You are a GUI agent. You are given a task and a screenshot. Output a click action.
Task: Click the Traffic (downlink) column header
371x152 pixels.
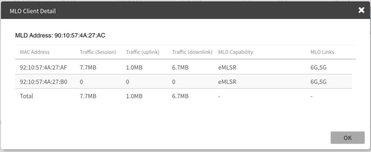click(x=192, y=52)
